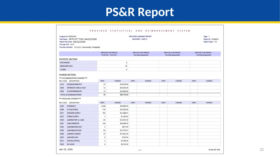Click the ROOM-BOARD/PVT row
The width and height of the screenshot is (280, 157).
140,84
